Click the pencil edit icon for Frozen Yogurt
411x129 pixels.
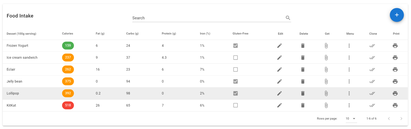pos(279,46)
